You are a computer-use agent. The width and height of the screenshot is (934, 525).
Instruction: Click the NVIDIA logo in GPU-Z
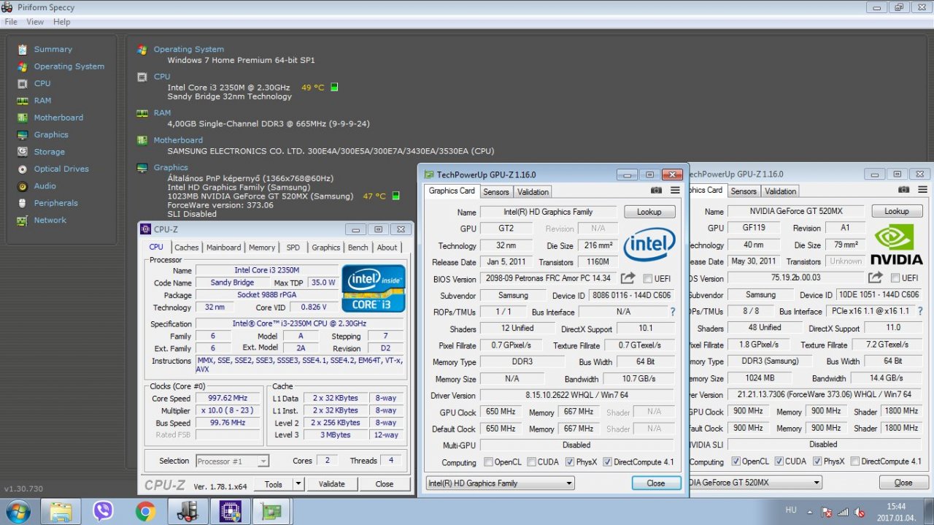[x=898, y=243]
